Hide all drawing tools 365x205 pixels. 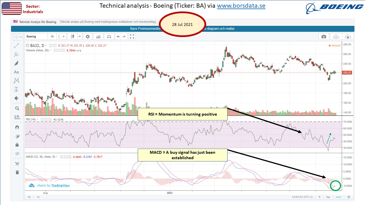tap(17, 153)
